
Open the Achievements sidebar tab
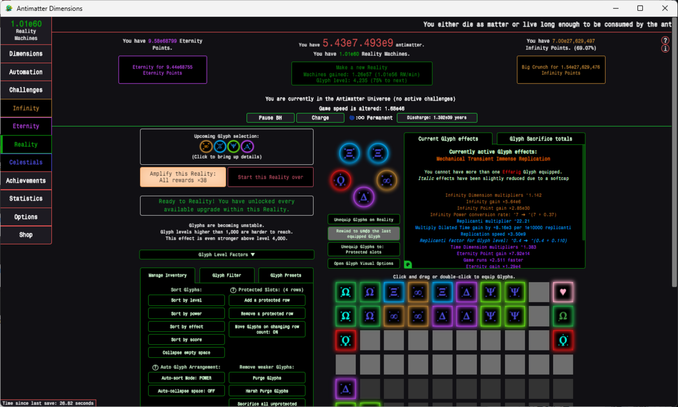point(26,181)
